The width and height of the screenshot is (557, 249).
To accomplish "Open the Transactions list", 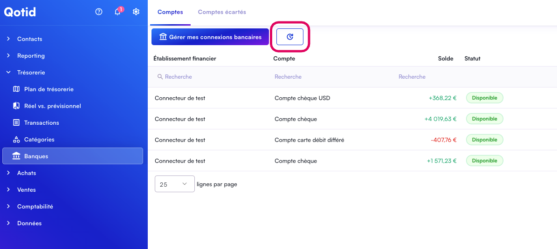I will [x=41, y=122].
